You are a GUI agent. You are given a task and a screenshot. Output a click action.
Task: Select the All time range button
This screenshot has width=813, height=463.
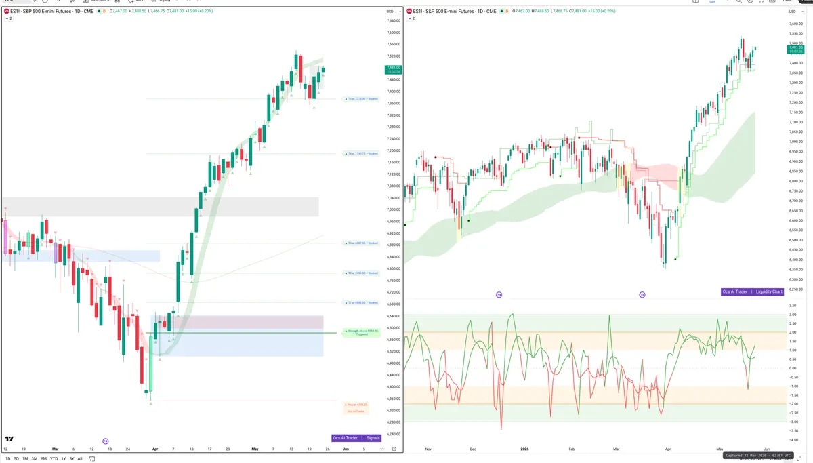pos(80,458)
